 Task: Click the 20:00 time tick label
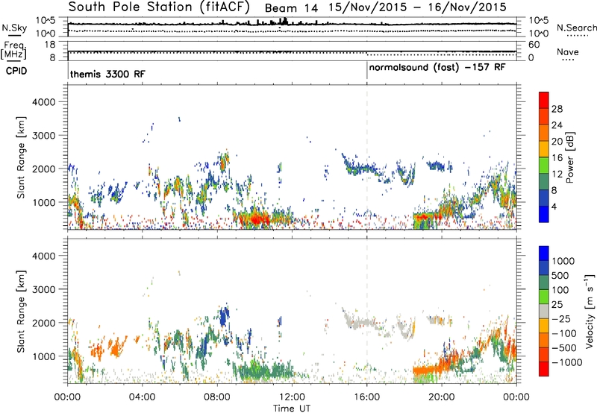(441, 397)
